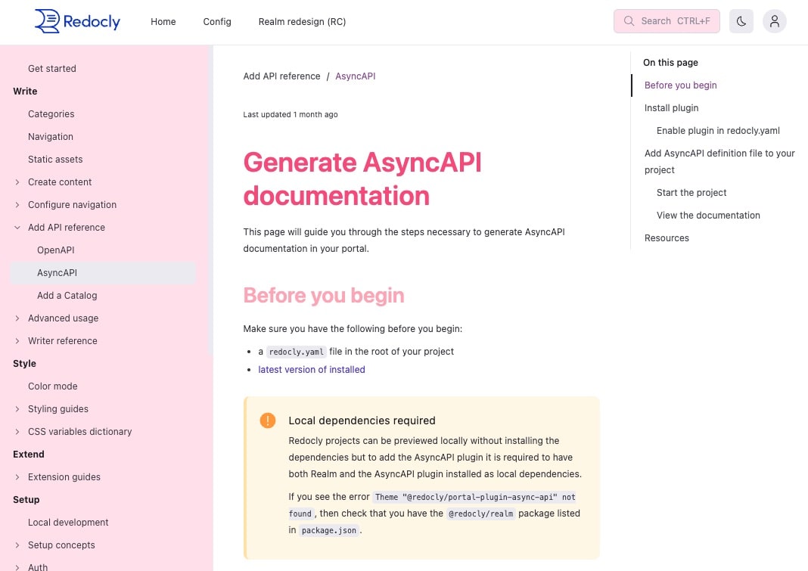Image resolution: width=808 pixels, height=571 pixels.
Task: Click @redocly/realm inline code
Action: (x=480, y=514)
